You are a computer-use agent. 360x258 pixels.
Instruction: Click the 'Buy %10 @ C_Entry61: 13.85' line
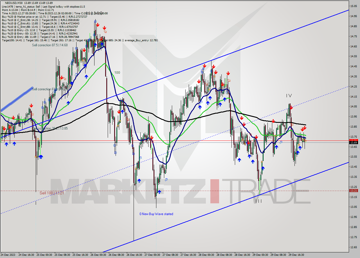pos(40,23)
